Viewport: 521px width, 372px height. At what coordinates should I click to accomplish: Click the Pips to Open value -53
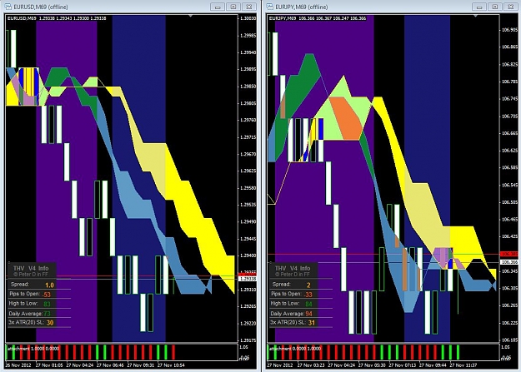[x=47, y=295]
